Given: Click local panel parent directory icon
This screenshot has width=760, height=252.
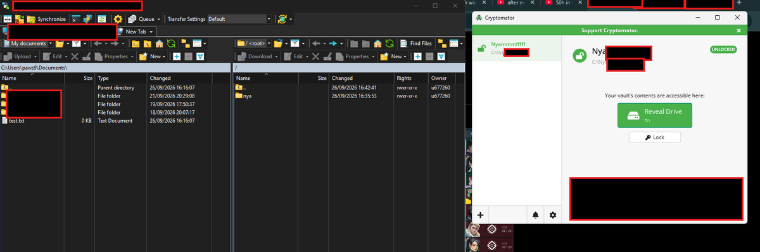Looking at the screenshot, I should (135, 44).
